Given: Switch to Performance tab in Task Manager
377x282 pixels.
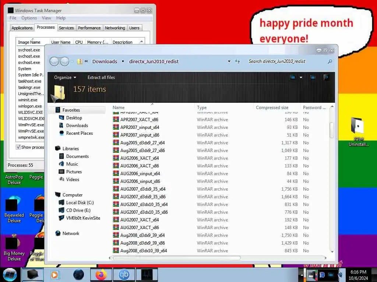Looking at the screenshot, I should point(89,28).
